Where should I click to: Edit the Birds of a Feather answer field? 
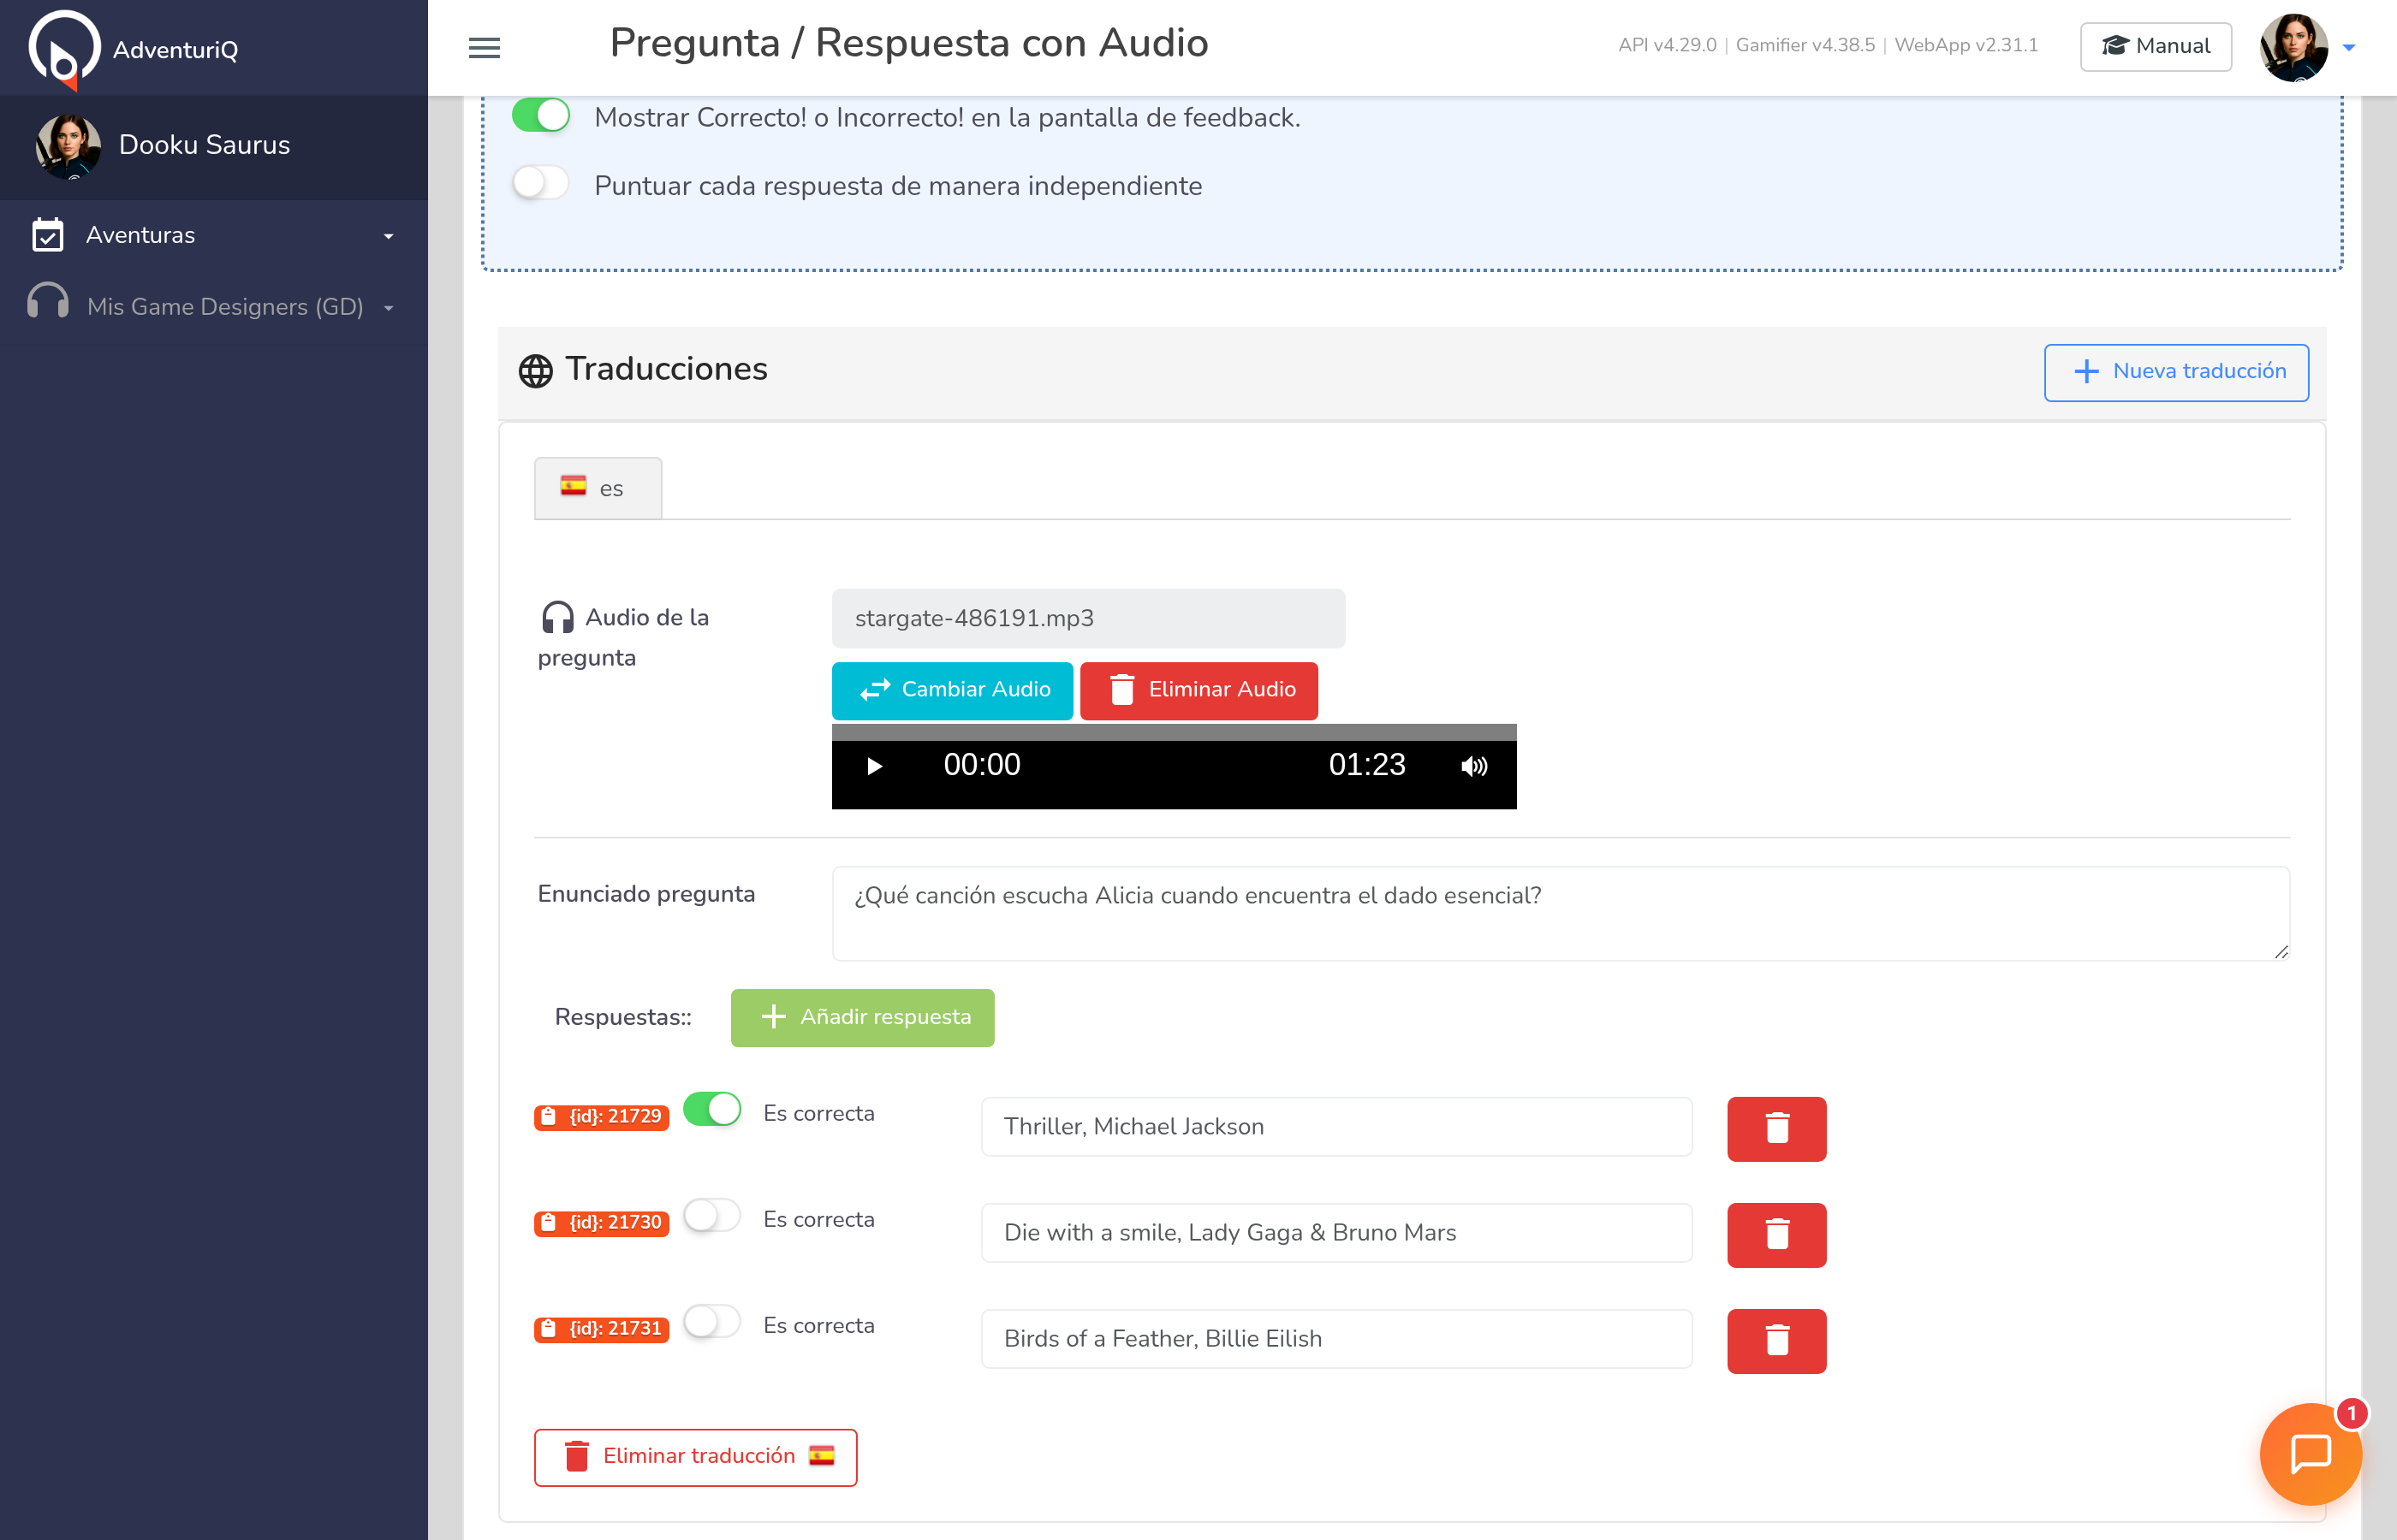[1336, 1339]
